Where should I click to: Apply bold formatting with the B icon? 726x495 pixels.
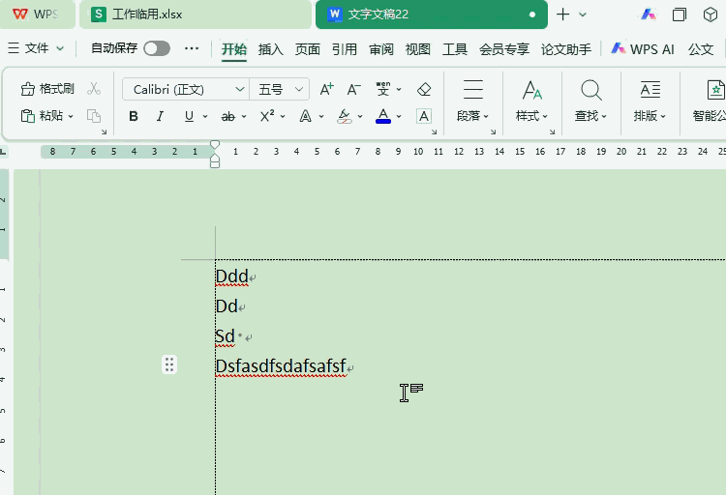tap(134, 116)
